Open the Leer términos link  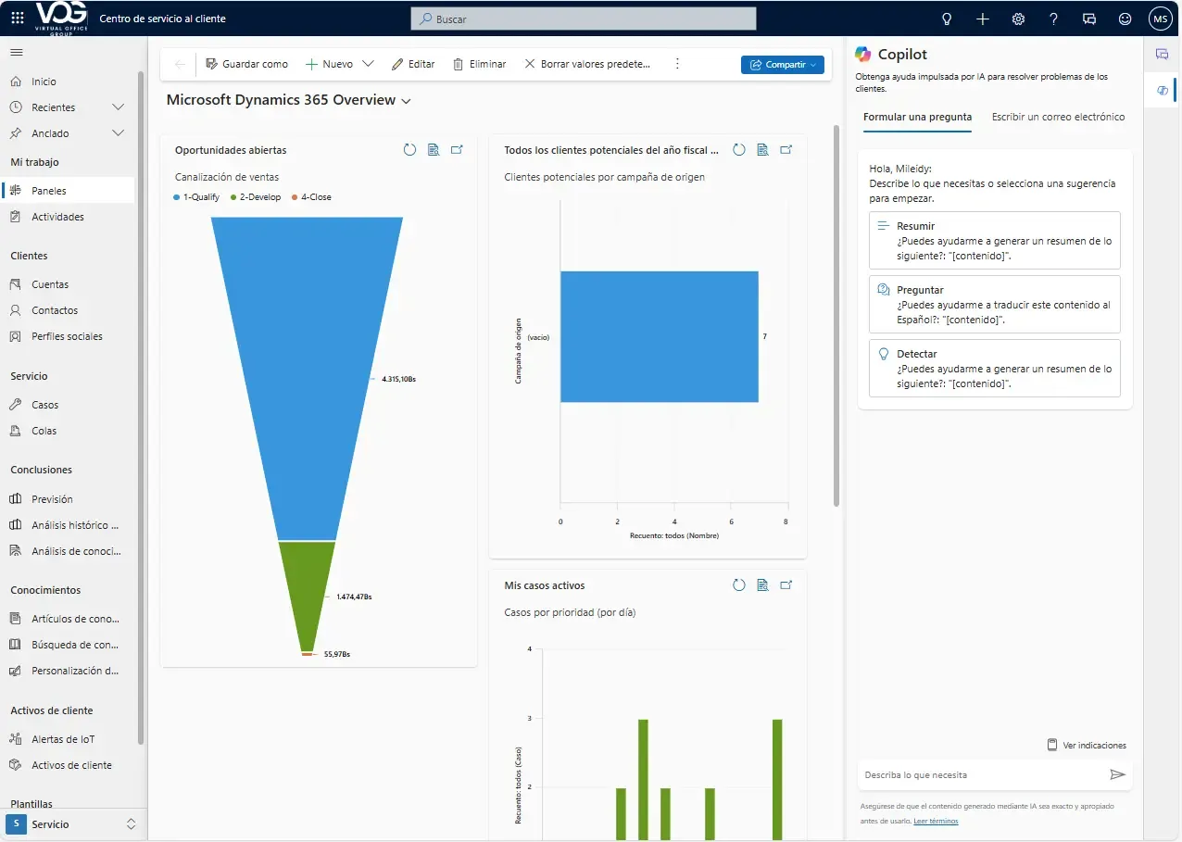tap(936, 822)
